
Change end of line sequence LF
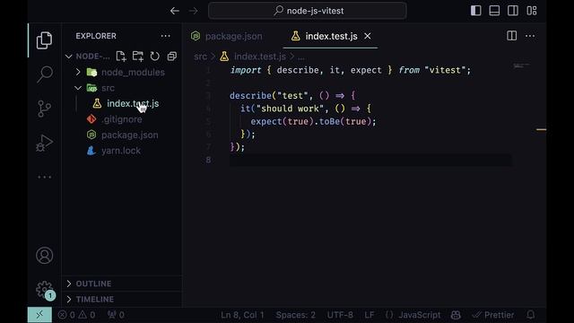pyautogui.click(x=369, y=315)
